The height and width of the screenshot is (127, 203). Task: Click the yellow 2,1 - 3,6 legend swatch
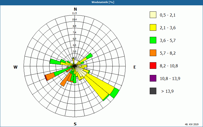pos(153,27)
